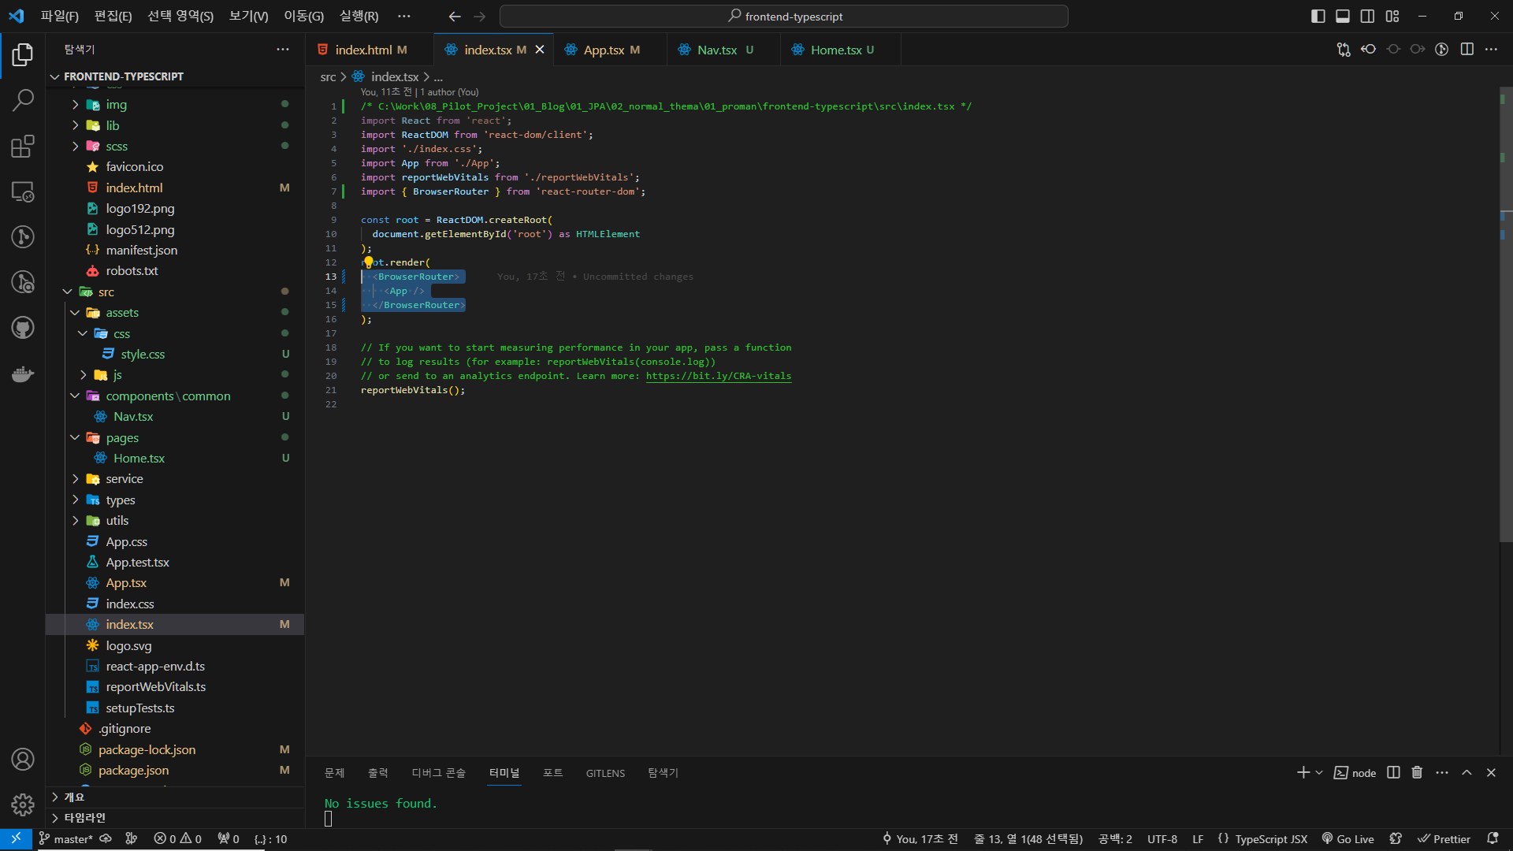The width and height of the screenshot is (1513, 851).
Task: Open the Extensions view icon
Action: (23, 146)
